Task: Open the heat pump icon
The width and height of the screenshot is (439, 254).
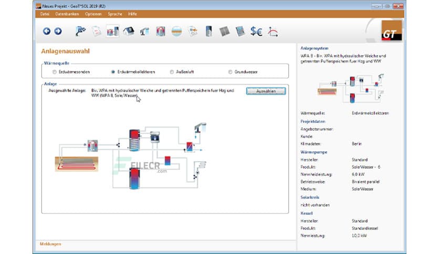Action: click(x=161, y=31)
